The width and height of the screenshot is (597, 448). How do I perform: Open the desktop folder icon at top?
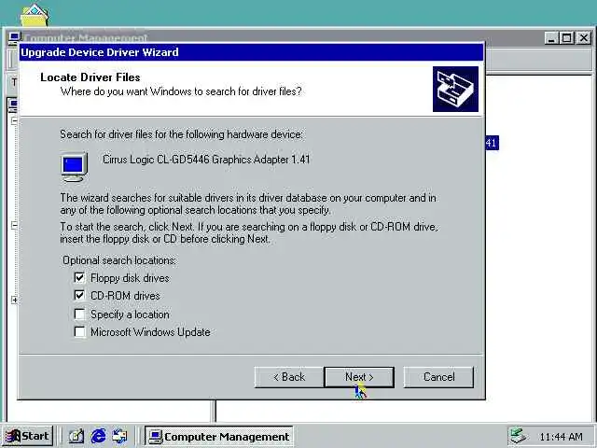pyautogui.click(x=35, y=15)
